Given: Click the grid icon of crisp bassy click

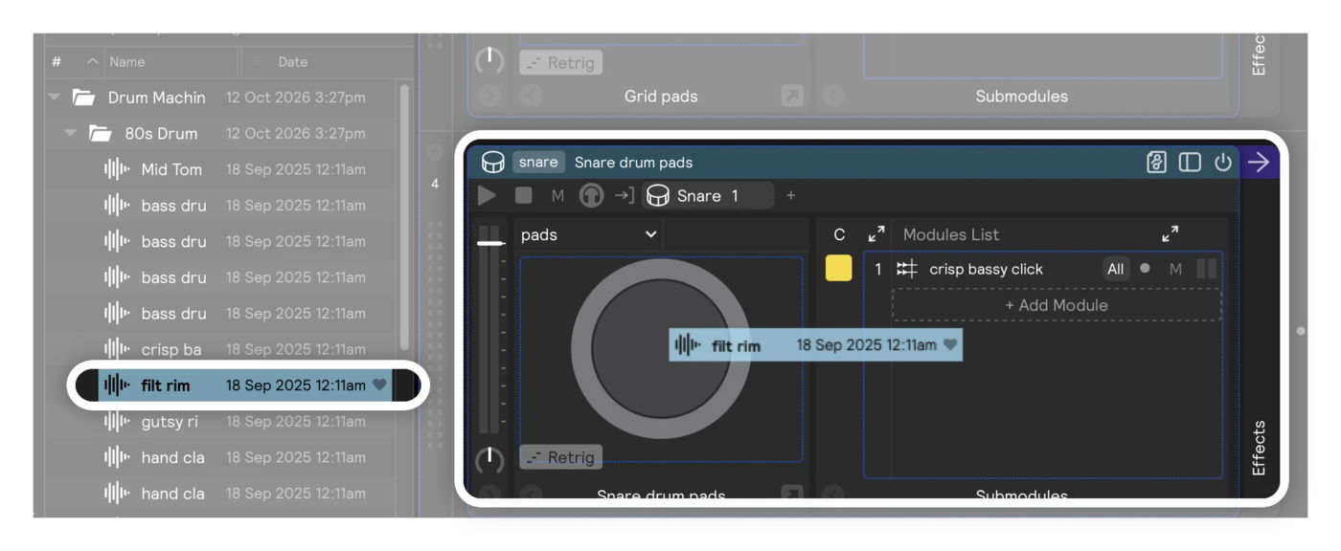Looking at the screenshot, I should coord(907,269).
